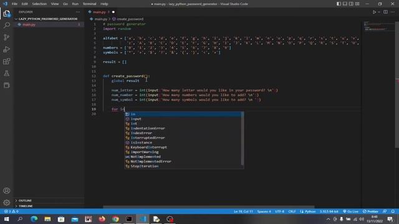The width and height of the screenshot is (399, 224).
Task: Open the Help menu
Action: coord(104,4)
